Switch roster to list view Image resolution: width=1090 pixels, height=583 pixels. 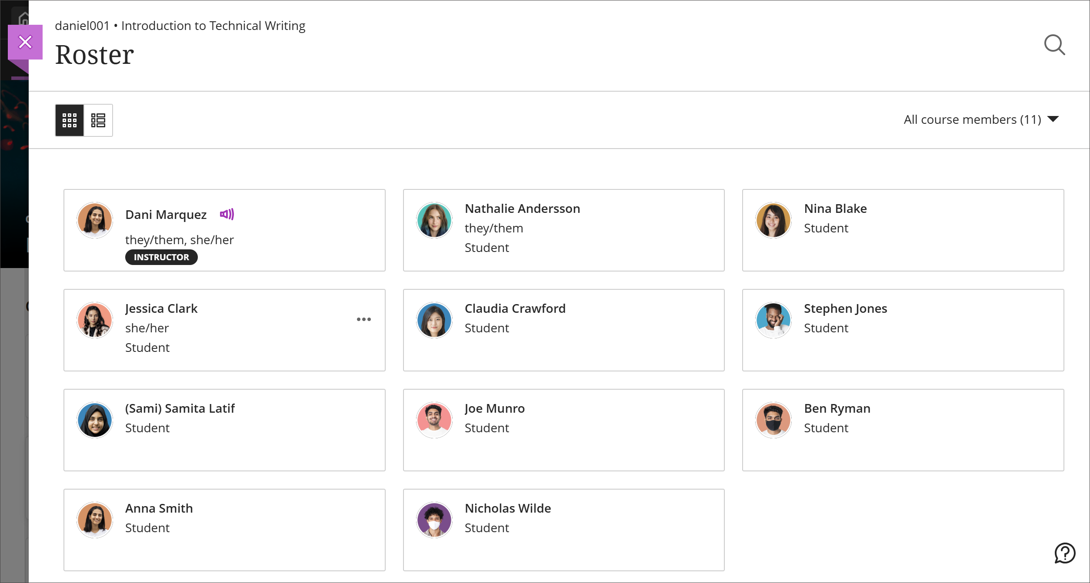tap(98, 120)
